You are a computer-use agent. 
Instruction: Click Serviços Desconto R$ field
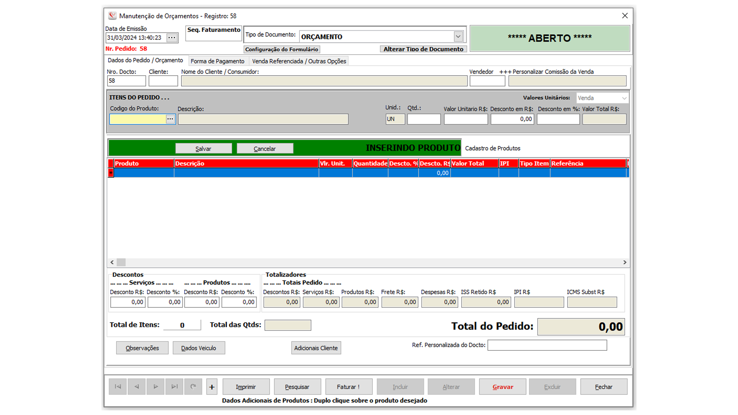[128, 302]
